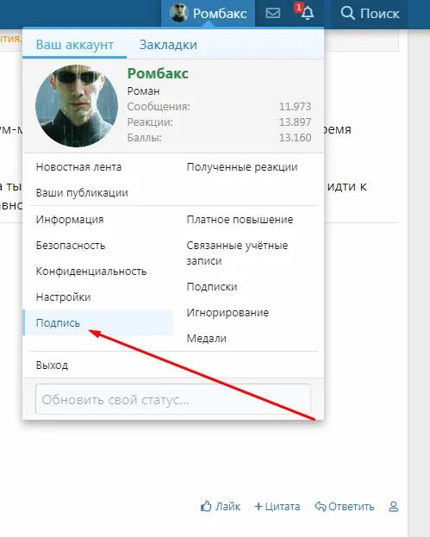The height and width of the screenshot is (537, 430).
Task: Go to Ваши публикации
Action: [x=82, y=193]
